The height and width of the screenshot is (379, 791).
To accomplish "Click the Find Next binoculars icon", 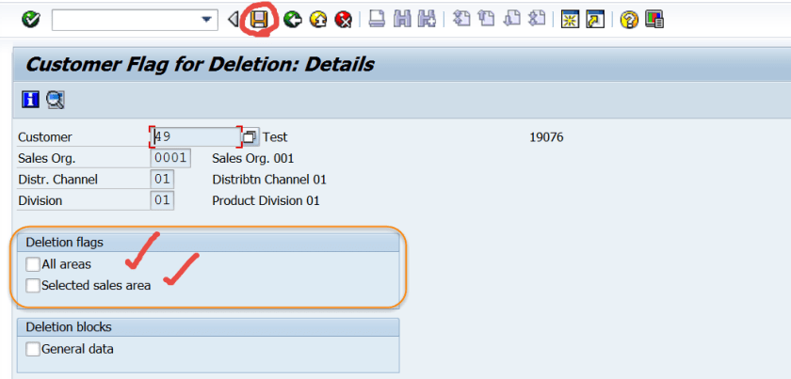I will point(428,20).
